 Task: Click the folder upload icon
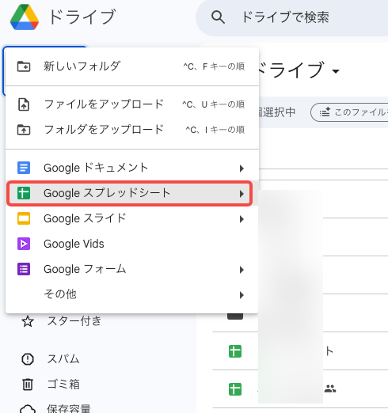click(x=24, y=130)
